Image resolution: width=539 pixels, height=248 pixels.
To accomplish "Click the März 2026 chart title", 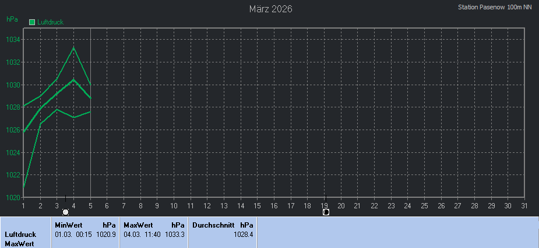I will tap(270, 9).
